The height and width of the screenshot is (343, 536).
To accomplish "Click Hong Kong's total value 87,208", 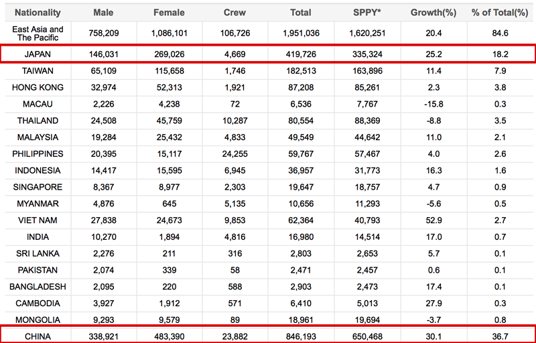I will [301, 88].
